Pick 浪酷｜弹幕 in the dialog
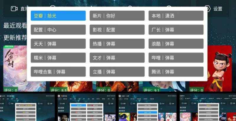 [176, 44]
